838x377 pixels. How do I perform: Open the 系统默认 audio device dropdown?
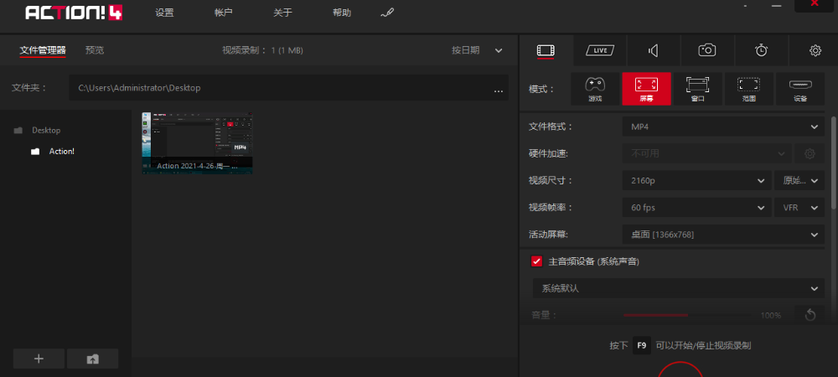point(678,288)
